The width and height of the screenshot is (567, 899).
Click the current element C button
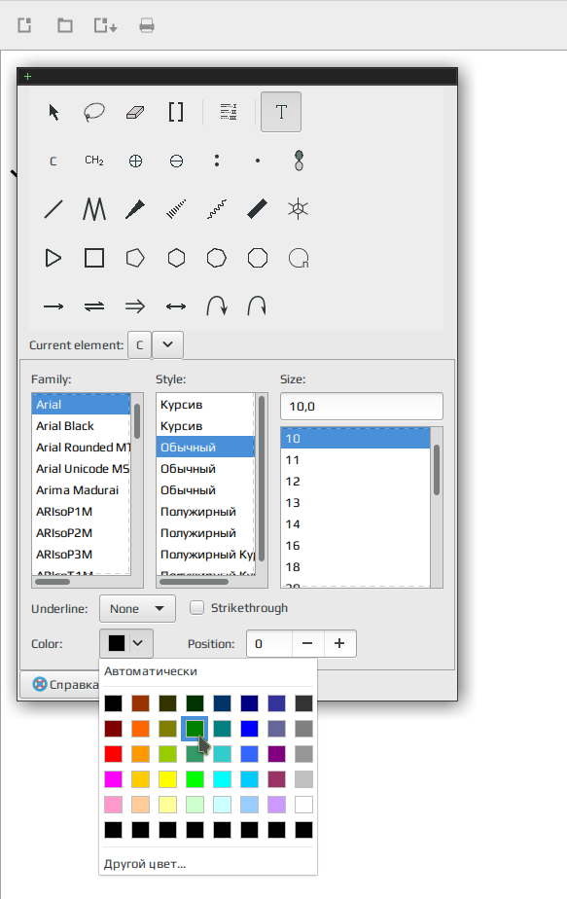coord(139,344)
